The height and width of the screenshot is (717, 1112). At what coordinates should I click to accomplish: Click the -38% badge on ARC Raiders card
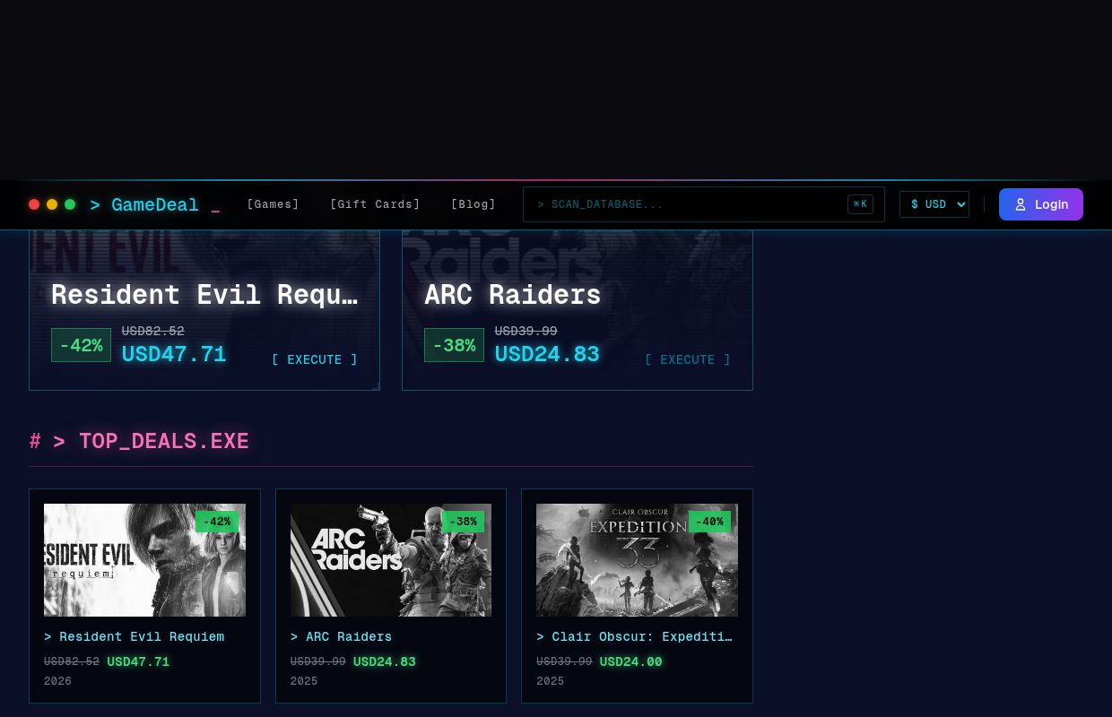coord(464,522)
